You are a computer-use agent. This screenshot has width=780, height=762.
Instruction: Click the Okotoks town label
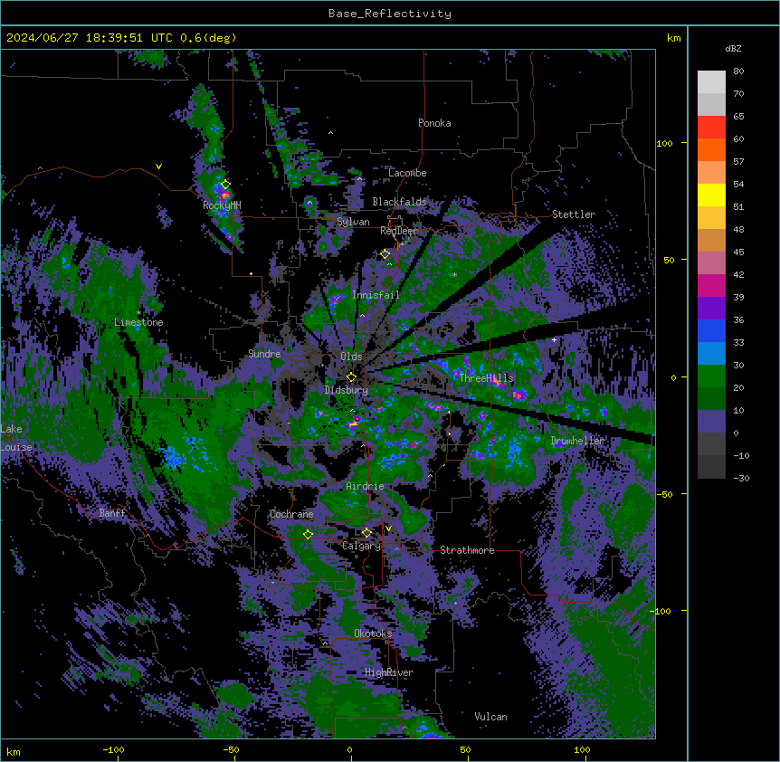pos(373,633)
